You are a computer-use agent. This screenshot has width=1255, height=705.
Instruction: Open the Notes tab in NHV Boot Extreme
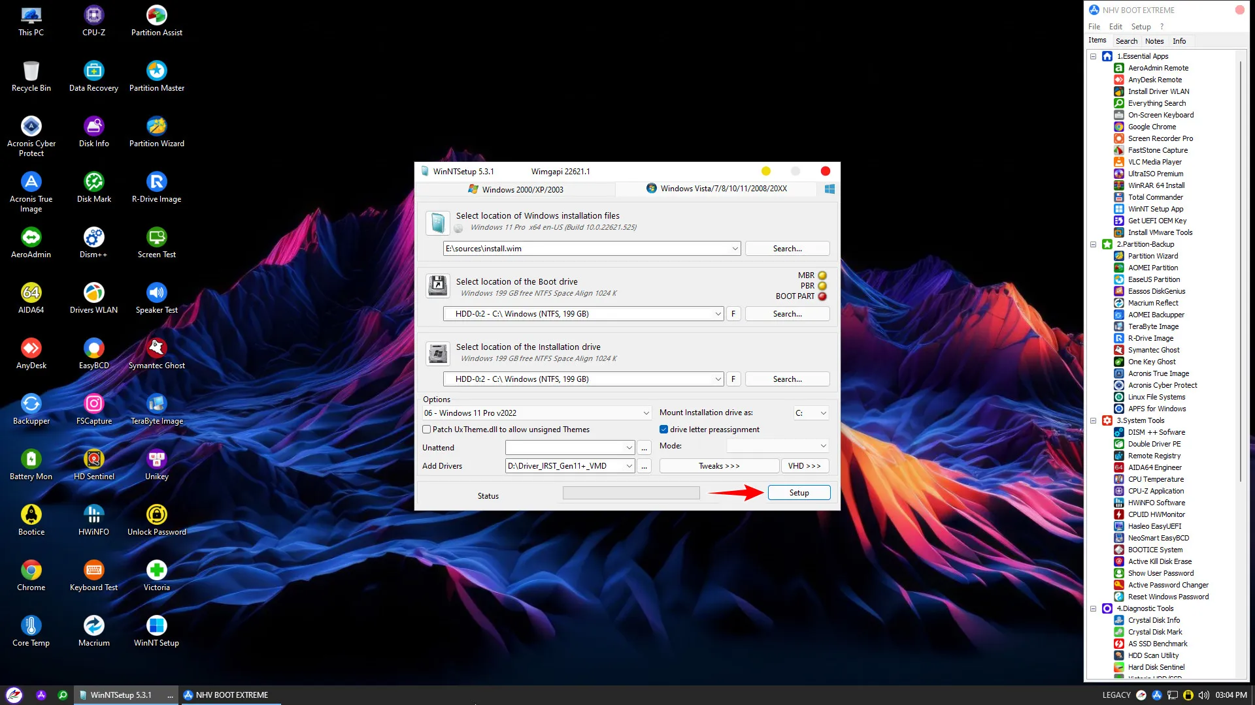pos(1154,41)
